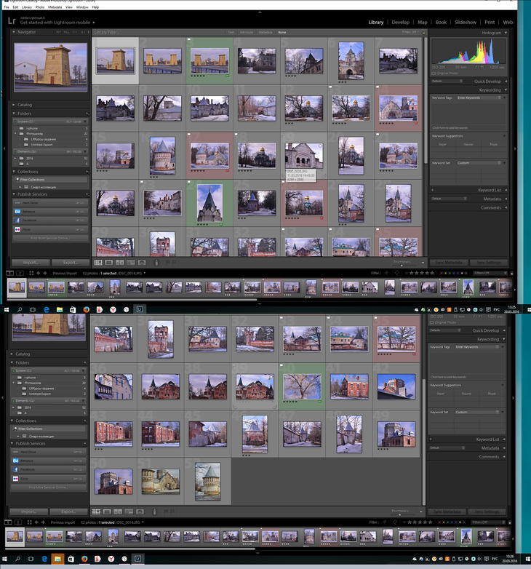Pick up the Painter spray can in lower window
The image size is (531, 569).
154,512
